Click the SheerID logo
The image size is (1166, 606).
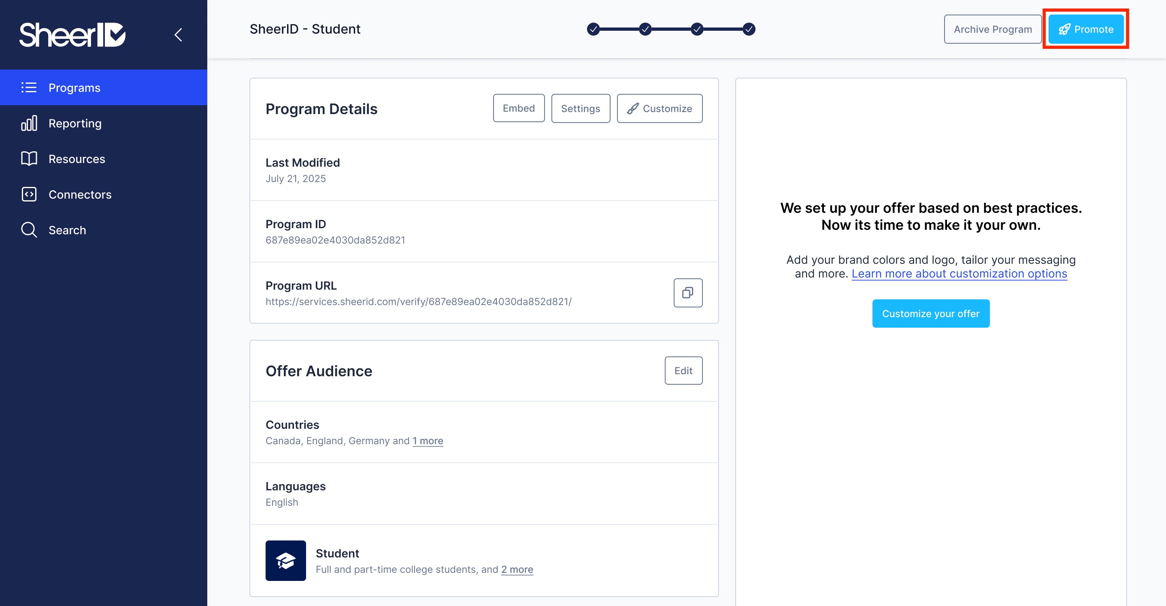(x=72, y=34)
